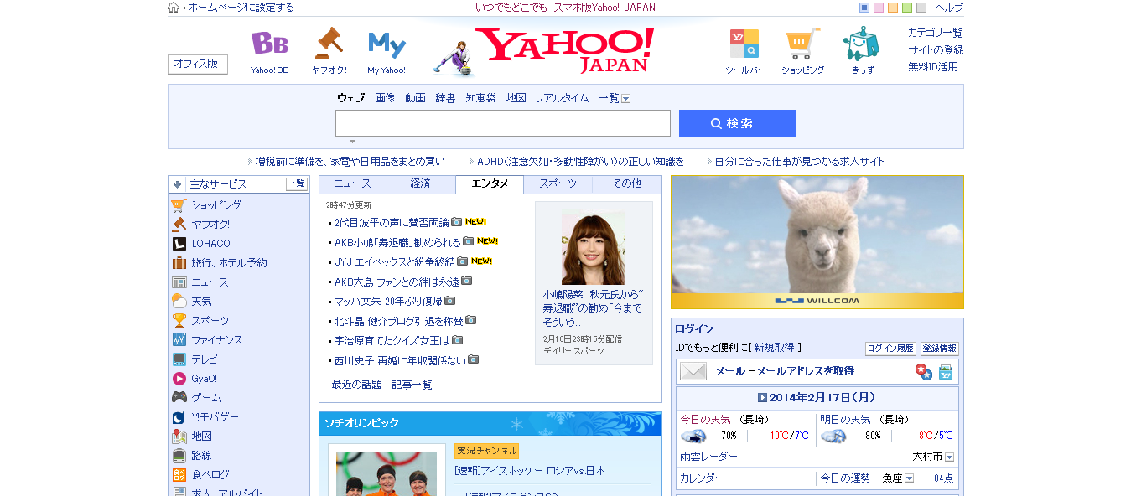Image resolution: width=1131 pixels, height=496 pixels.
Task: Click the GyaO! play icon
Action: [x=179, y=379]
